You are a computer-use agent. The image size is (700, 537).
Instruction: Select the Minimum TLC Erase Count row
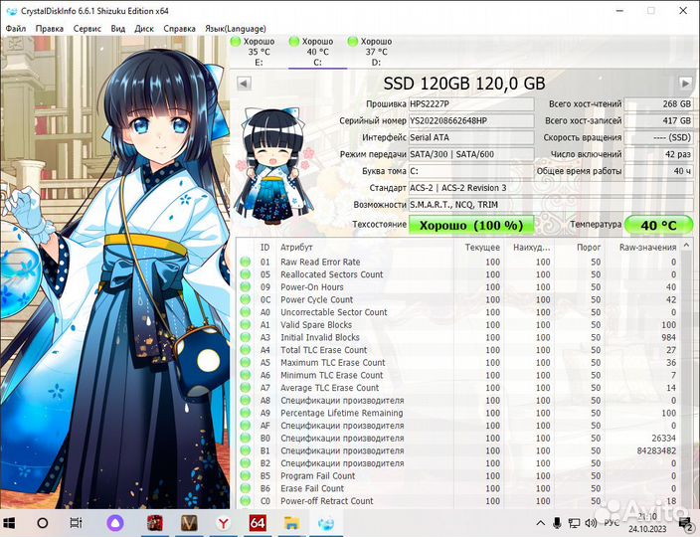click(x=459, y=376)
